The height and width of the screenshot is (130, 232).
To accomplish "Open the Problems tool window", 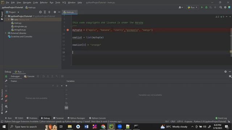I will (32, 118).
